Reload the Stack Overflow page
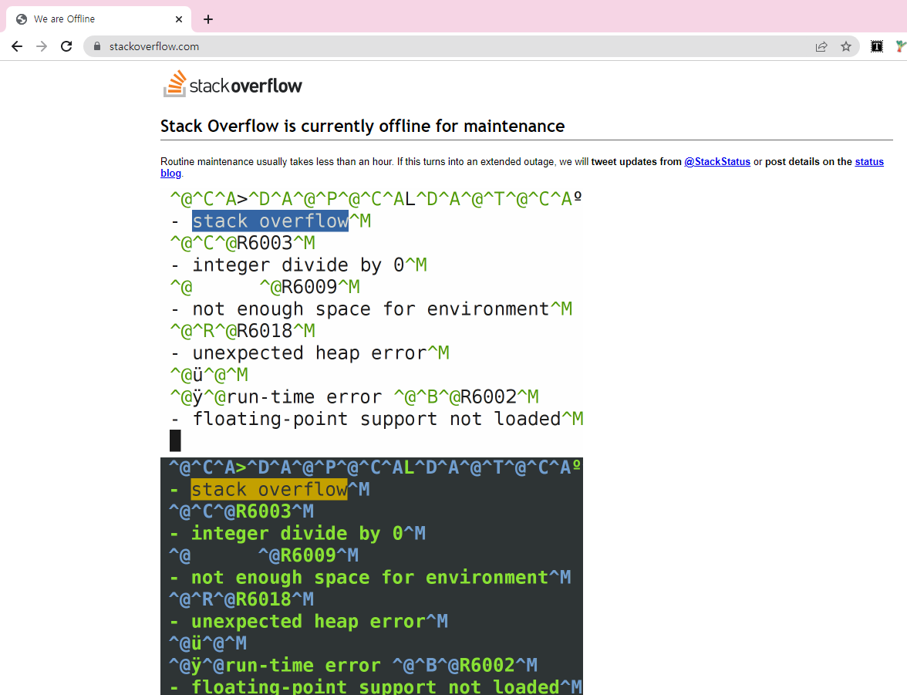The height and width of the screenshot is (695, 907). pyautogui.click(x=66, y=46)
